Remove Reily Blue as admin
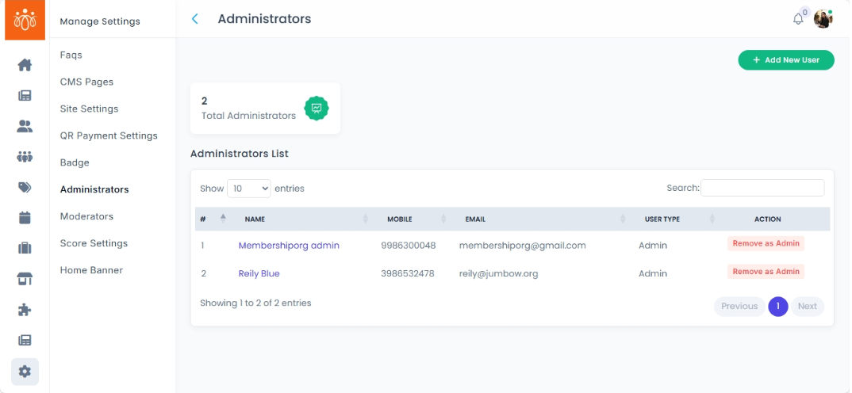 pyautogui.click(x=766, y=272)
